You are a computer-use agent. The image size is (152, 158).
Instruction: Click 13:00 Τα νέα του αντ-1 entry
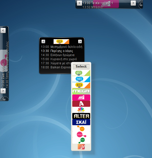(x=98, y=3)
